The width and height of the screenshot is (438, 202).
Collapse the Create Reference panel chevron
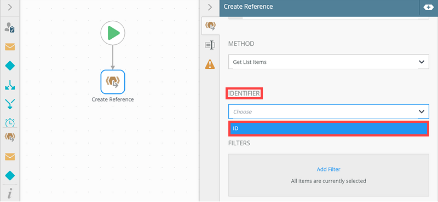tap(210, 7)
